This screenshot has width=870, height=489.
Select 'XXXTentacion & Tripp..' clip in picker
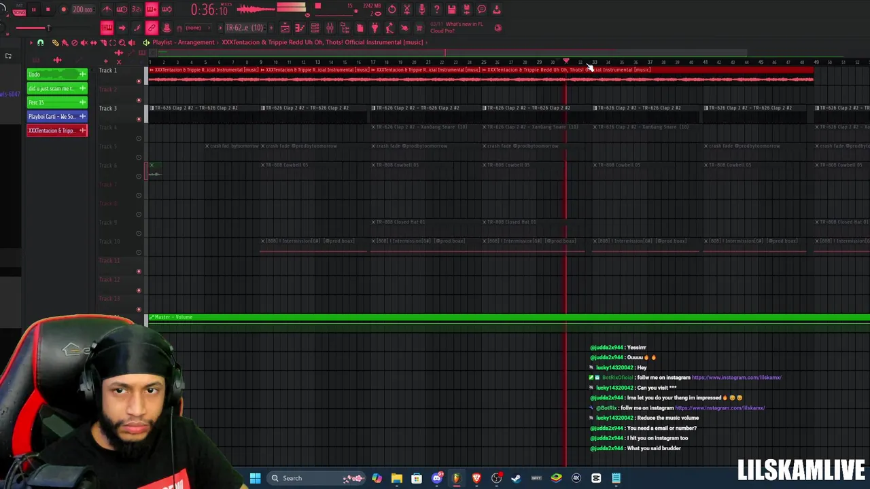click(57, 130)
